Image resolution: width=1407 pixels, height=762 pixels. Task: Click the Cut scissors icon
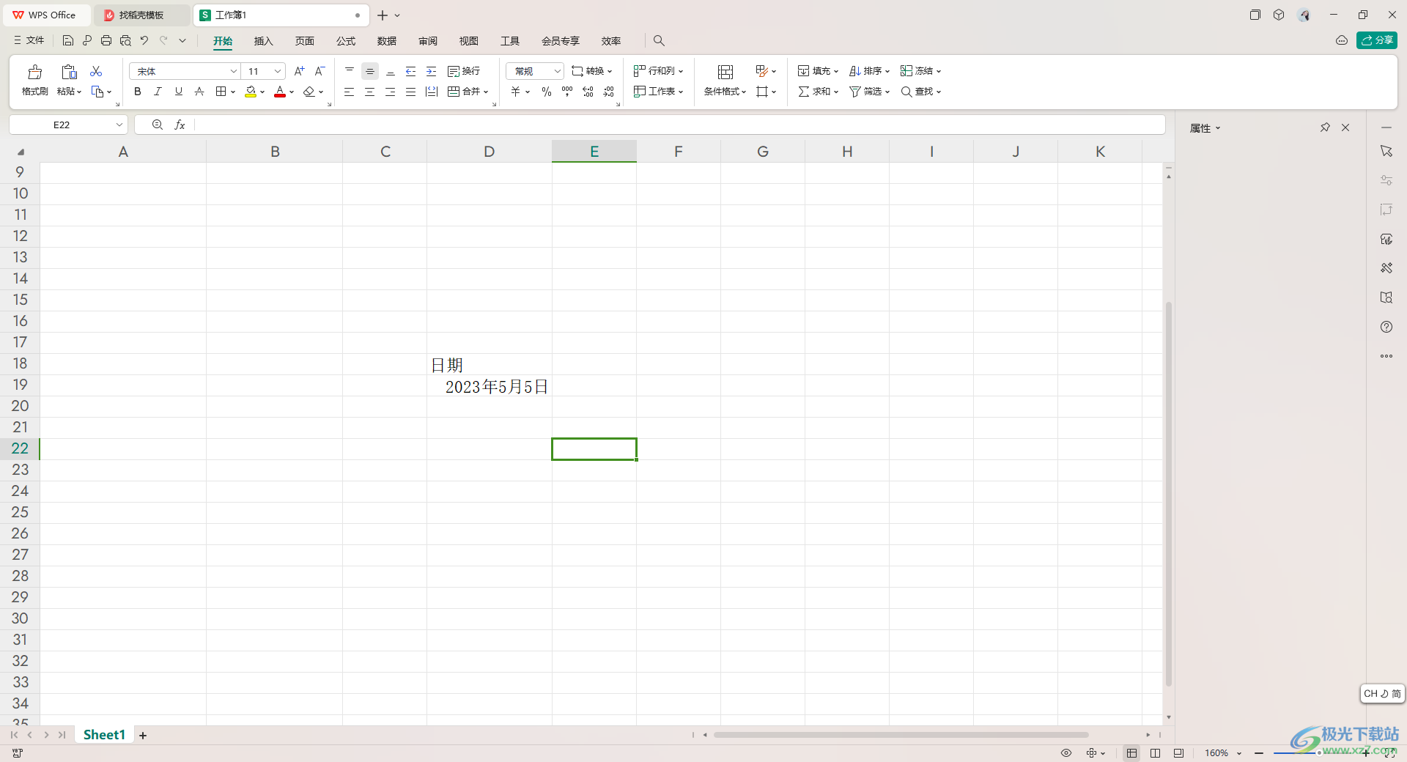[x=96, y=71]
